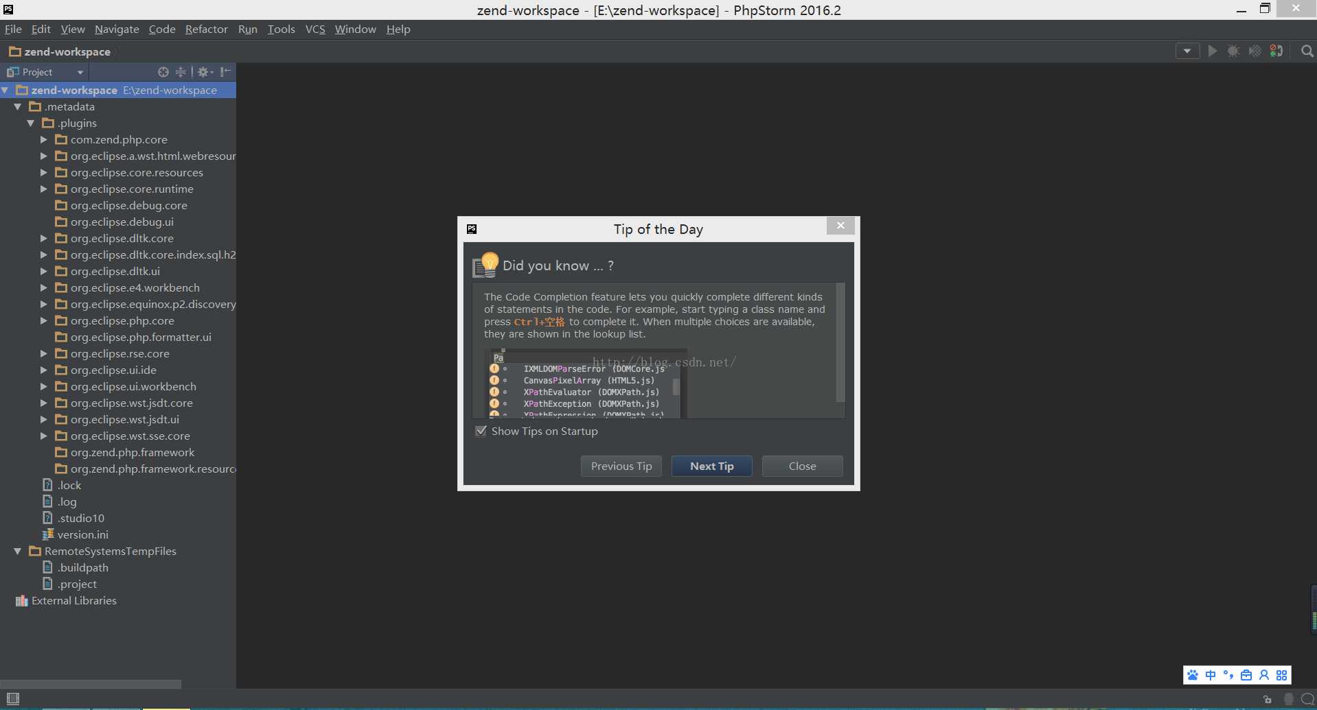Screen dimensions: 1317x710
Task: Click the tip text vertical scrollbar
Action: (x=840, y=343)
